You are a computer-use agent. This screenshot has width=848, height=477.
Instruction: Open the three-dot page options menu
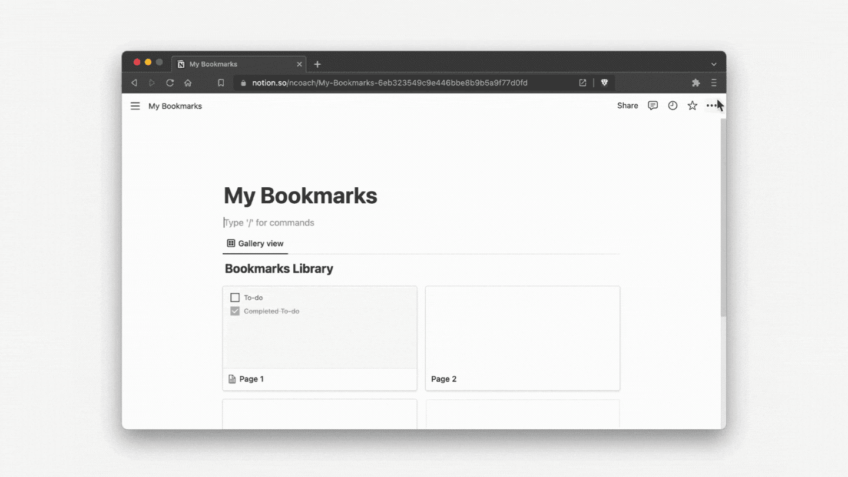[x=711, y=105]
